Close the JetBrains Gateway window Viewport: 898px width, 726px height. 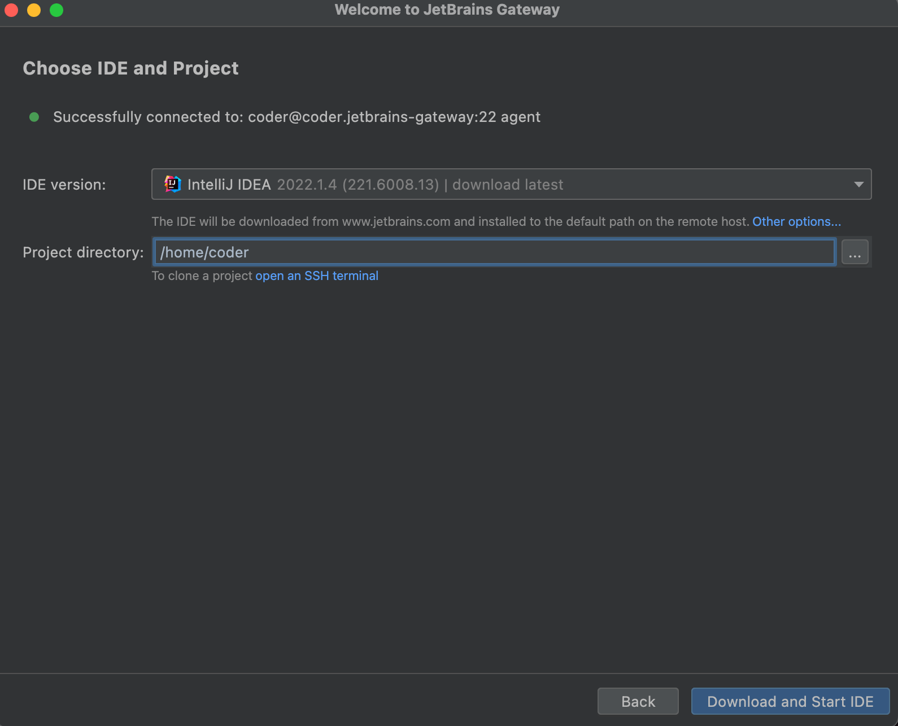(11, 10)
